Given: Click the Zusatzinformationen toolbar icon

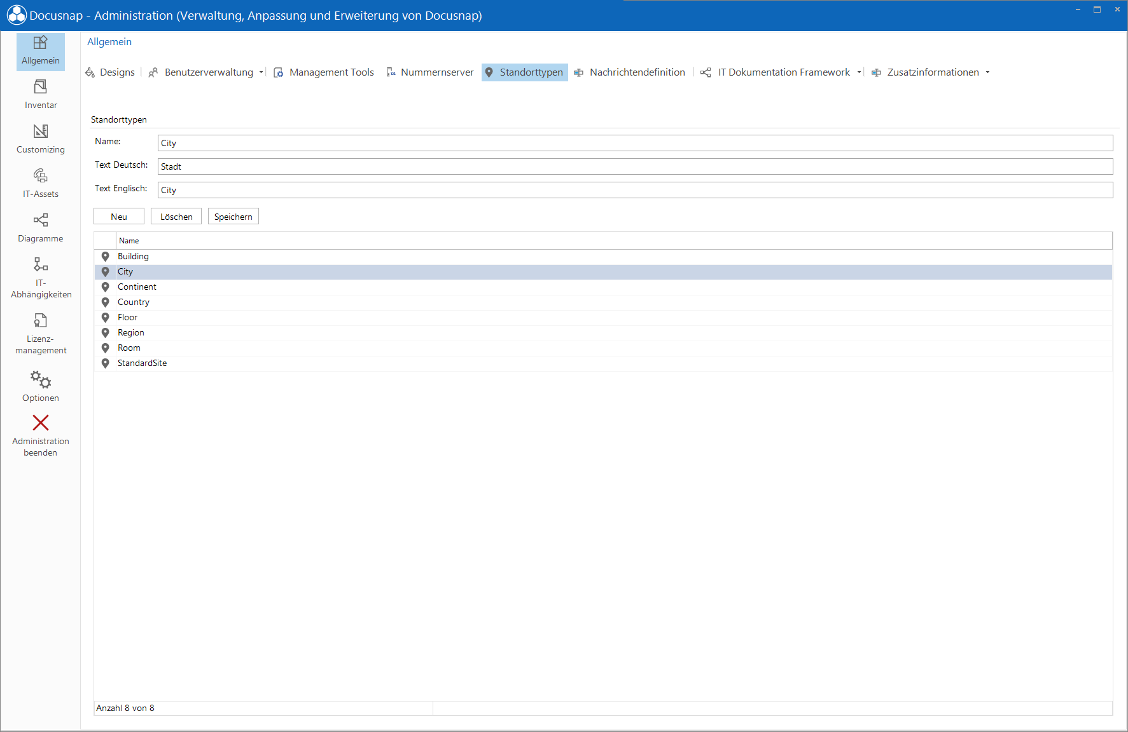Looking at the screenshot, I should [x=876, y=72].
